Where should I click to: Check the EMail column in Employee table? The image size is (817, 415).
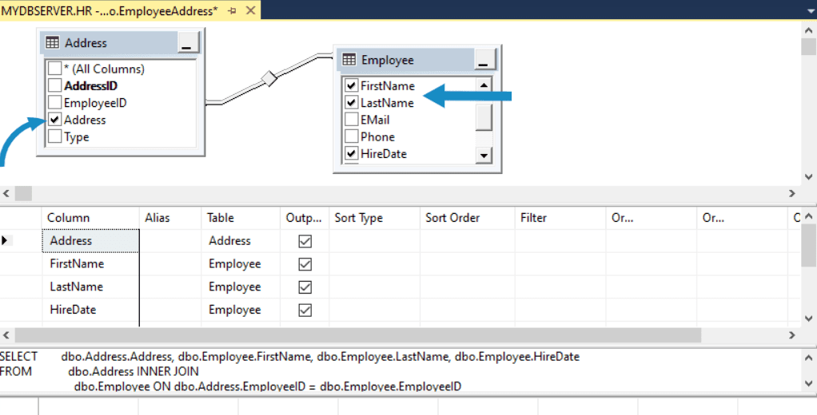tap(351, 120)
